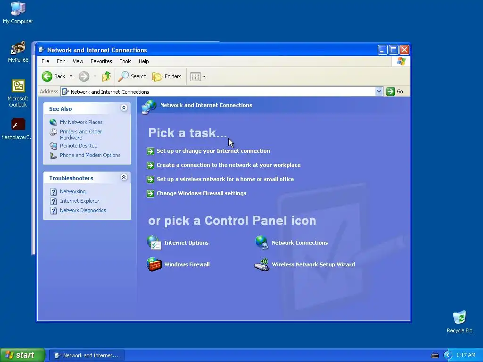Open the Windows Firewall link text
Image resolution: width=483 pixels, height=362 pixels.
point(187,264)
